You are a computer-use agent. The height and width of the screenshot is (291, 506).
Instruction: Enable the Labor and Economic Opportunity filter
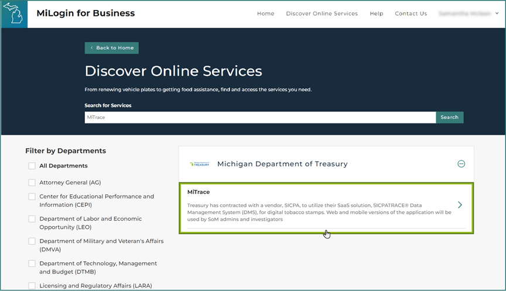point(32,219)
